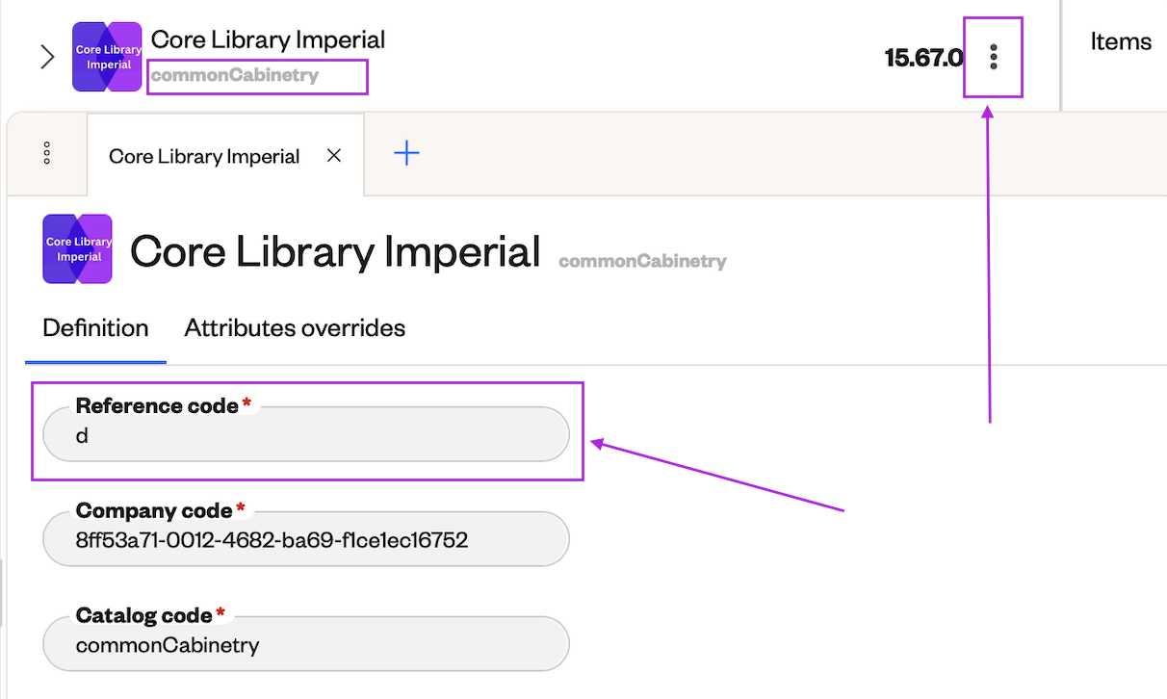This screenshot has height=699, width=1167.
Task: Click the small Core Library Imperial row icon
Action: 107,57
